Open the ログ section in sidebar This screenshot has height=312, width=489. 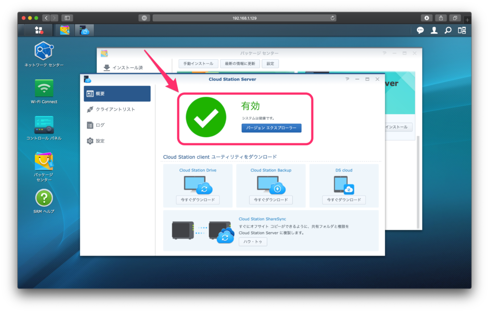[100, 125]
